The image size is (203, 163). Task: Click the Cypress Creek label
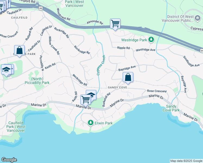101,65
